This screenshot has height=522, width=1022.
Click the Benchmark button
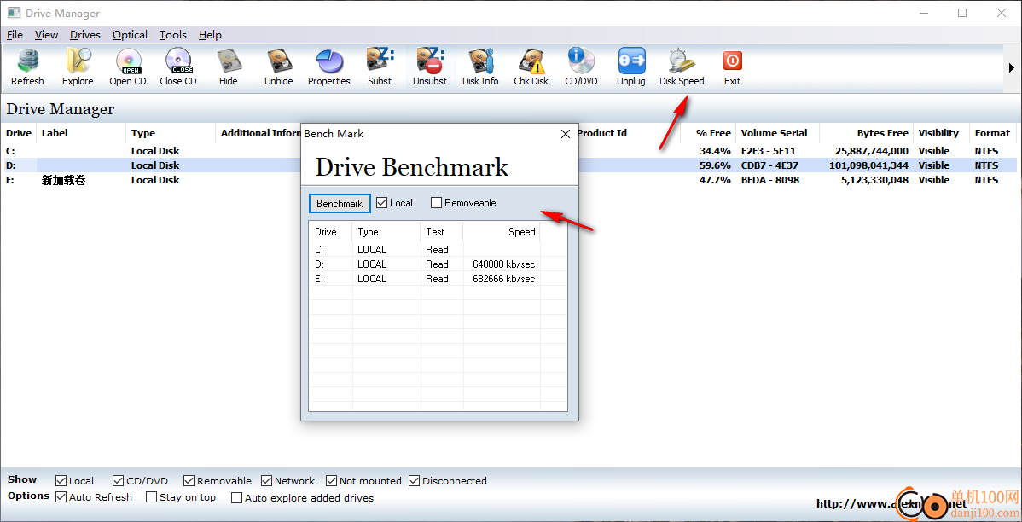point(340,203)
